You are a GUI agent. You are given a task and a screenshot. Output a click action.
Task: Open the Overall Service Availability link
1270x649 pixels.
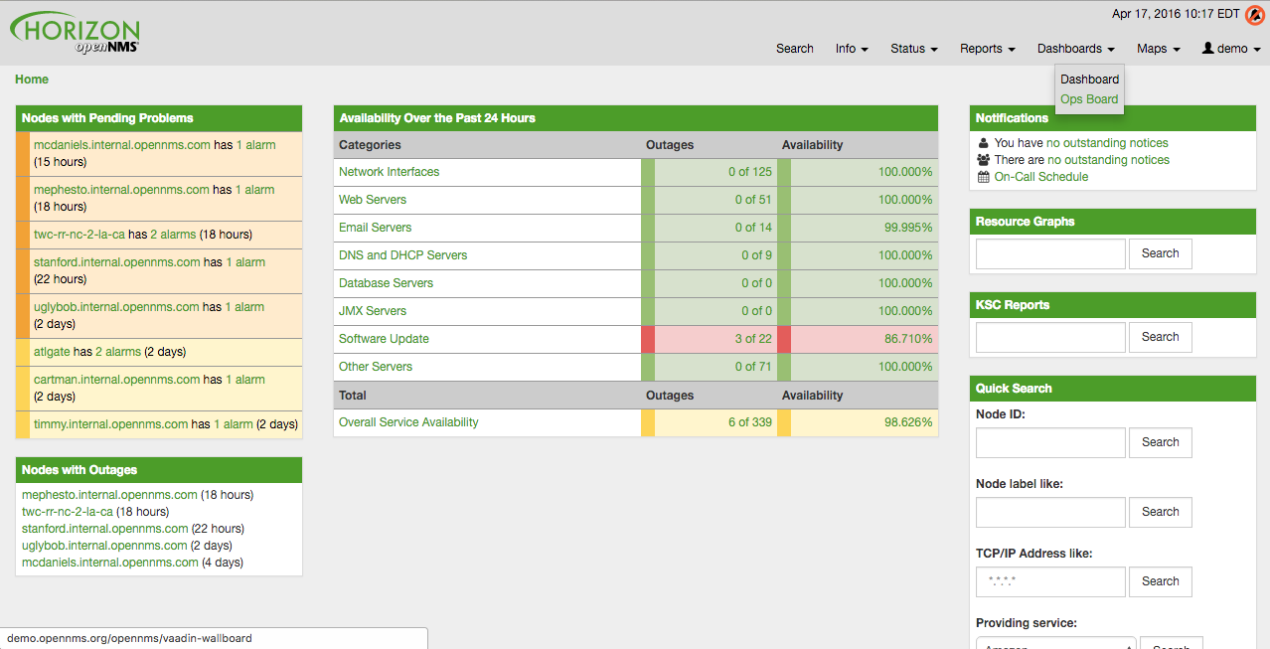408,422
